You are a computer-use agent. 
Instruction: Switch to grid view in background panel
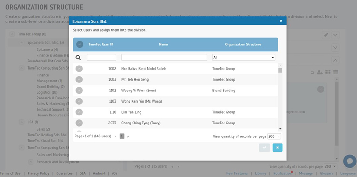(328, 72)
